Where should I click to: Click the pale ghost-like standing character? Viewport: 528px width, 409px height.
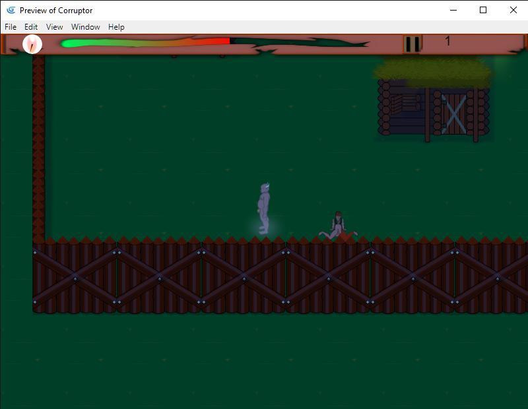tap(263, 208)
